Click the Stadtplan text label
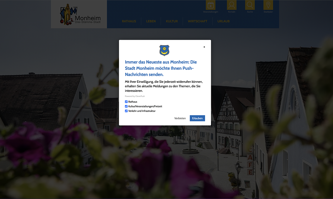 tap(268, 12)
